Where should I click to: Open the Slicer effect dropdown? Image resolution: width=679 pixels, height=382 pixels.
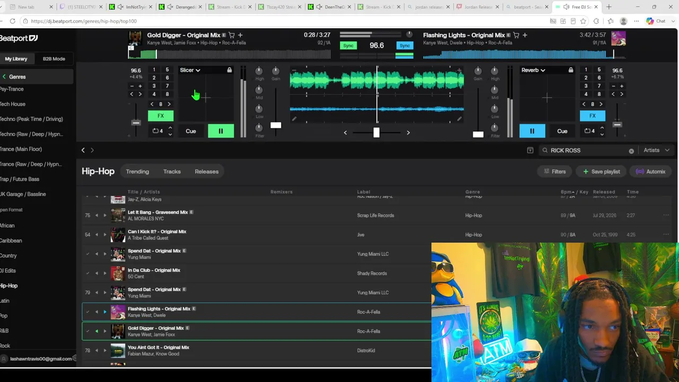point(190,70)
